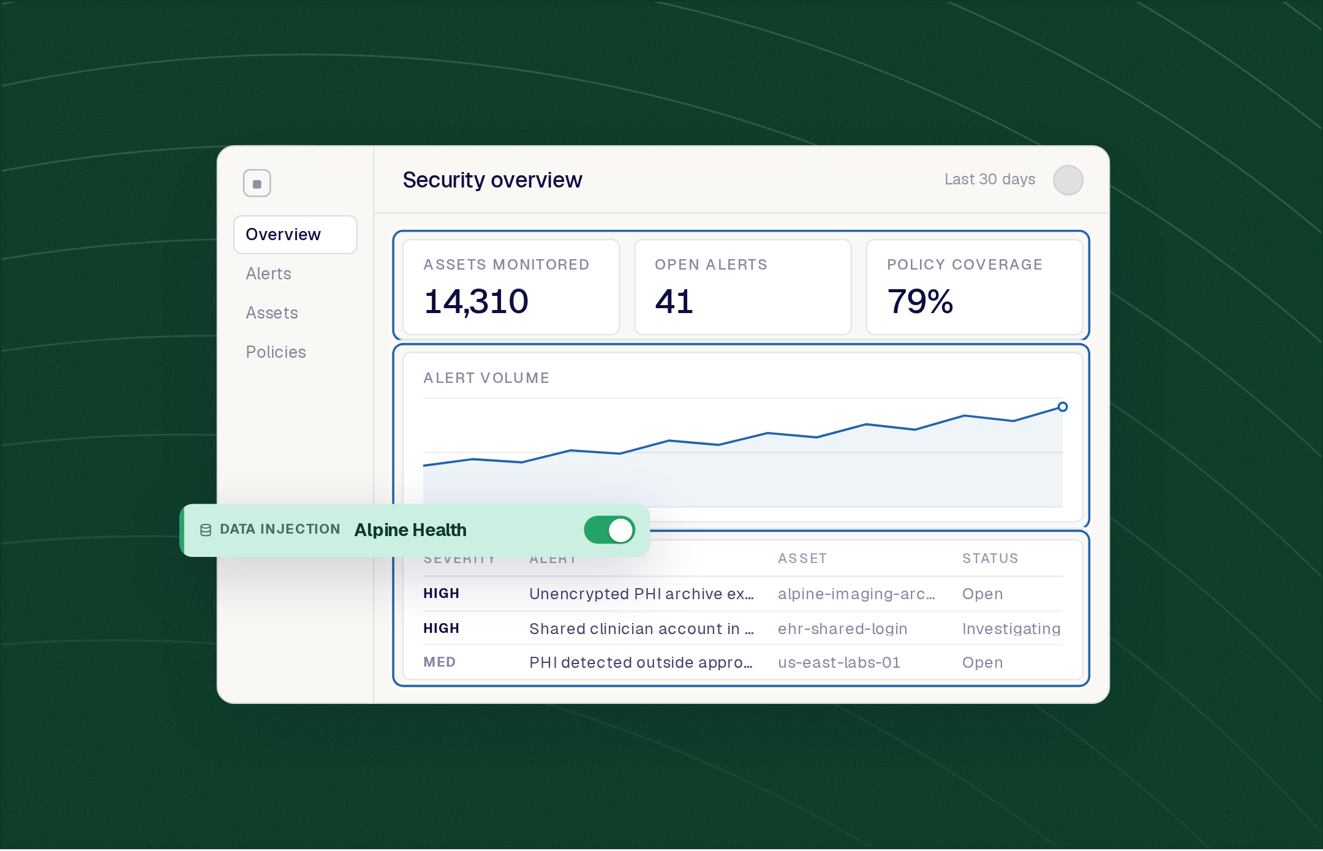Click the Alpine Health label
Viewport: 1323px width, 851px height.
[410, 530]
